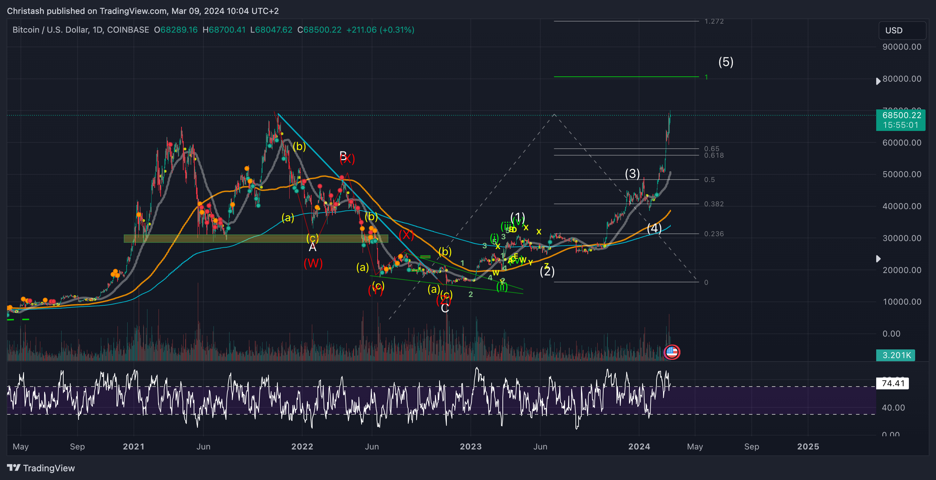Click the high value H68700.41
Viewport: 936px width, 480px height.
pyautogui.click(x=224, y=30)
